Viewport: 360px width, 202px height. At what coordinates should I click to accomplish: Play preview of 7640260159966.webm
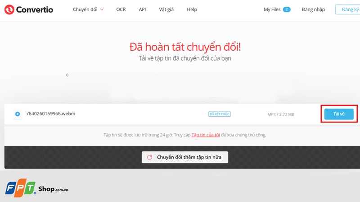(18, 114)
